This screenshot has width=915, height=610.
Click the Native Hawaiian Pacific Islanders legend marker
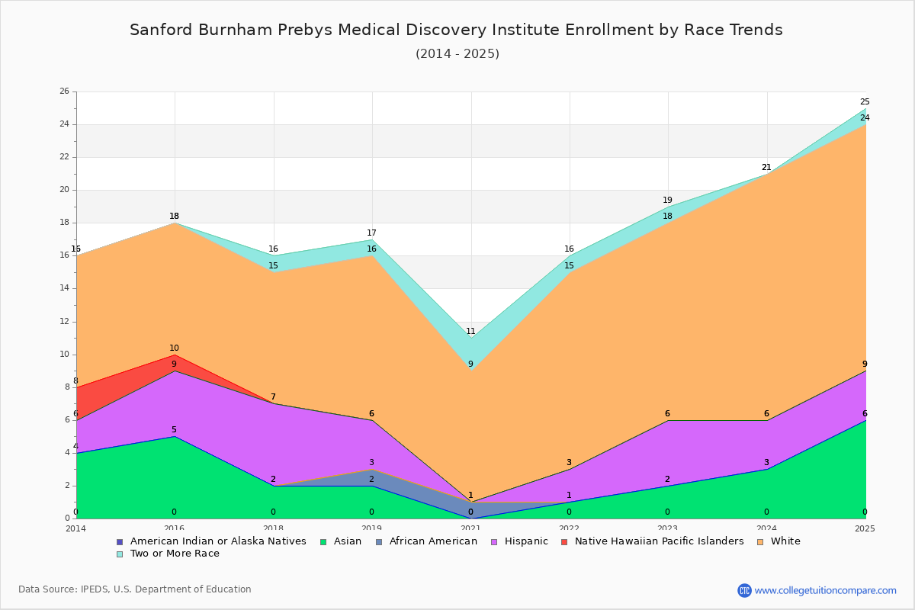563,541
